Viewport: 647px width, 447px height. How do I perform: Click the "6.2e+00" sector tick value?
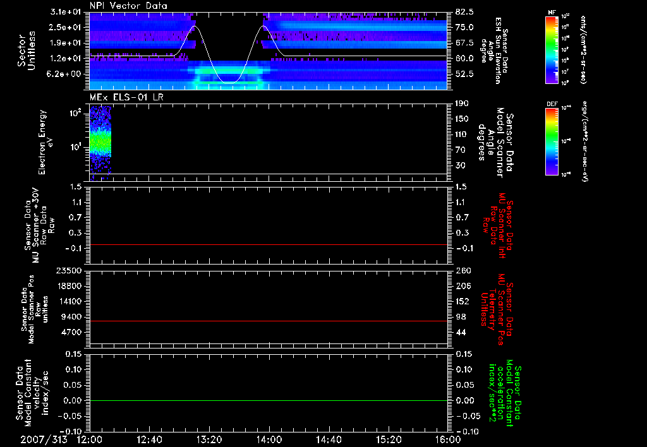(66, 74)
